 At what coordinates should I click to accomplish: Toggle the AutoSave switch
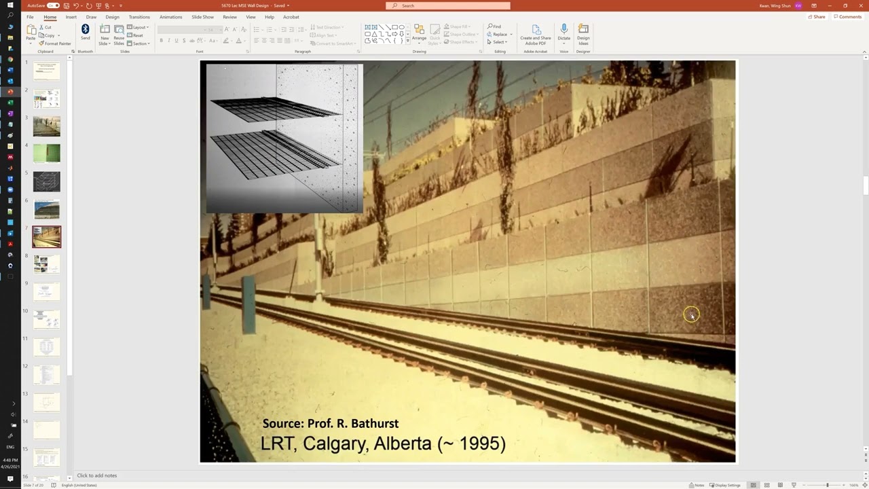point(52,5)
